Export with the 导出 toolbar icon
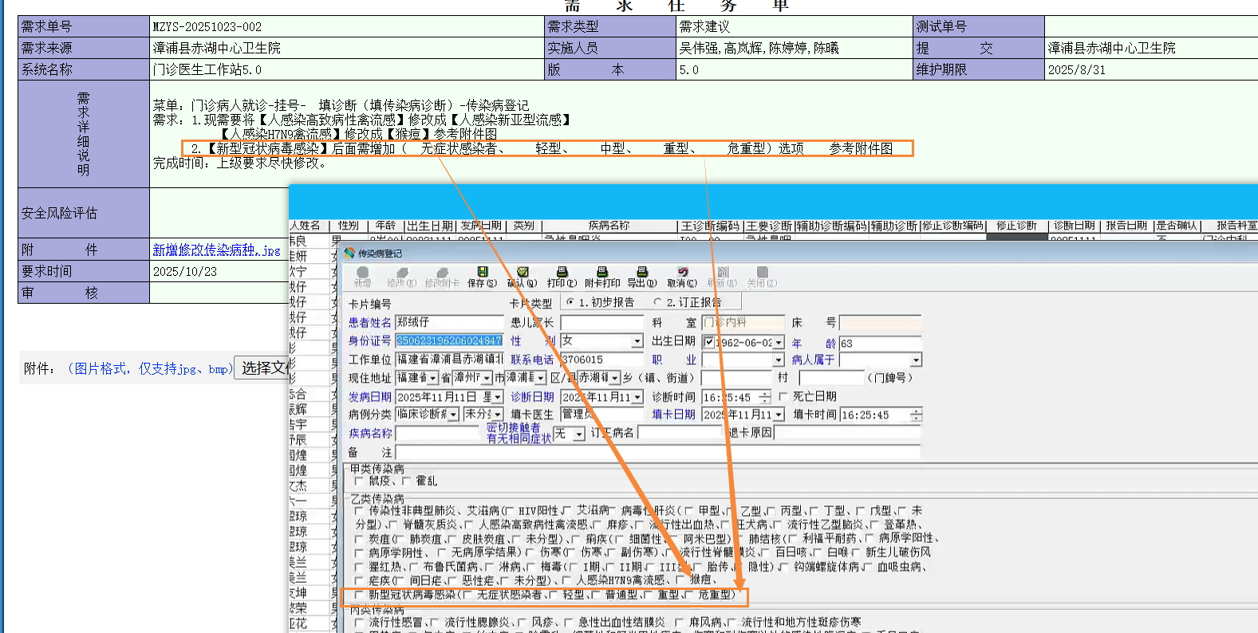This screenshot has height=633, width=1258. tap(642, 272)
